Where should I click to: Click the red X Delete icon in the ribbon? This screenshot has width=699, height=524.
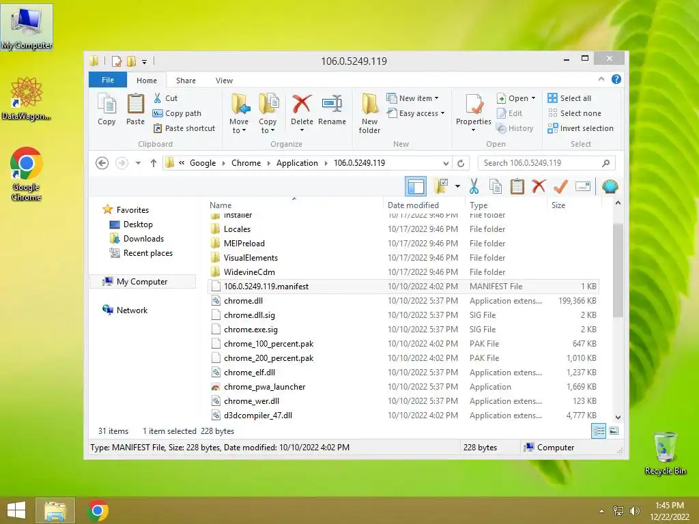coord(302,104)
